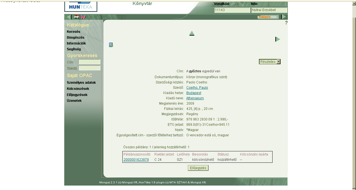Click the 'Összes példány' availability line
Screen dimensions: 356x190
click(x=156, y=147)
